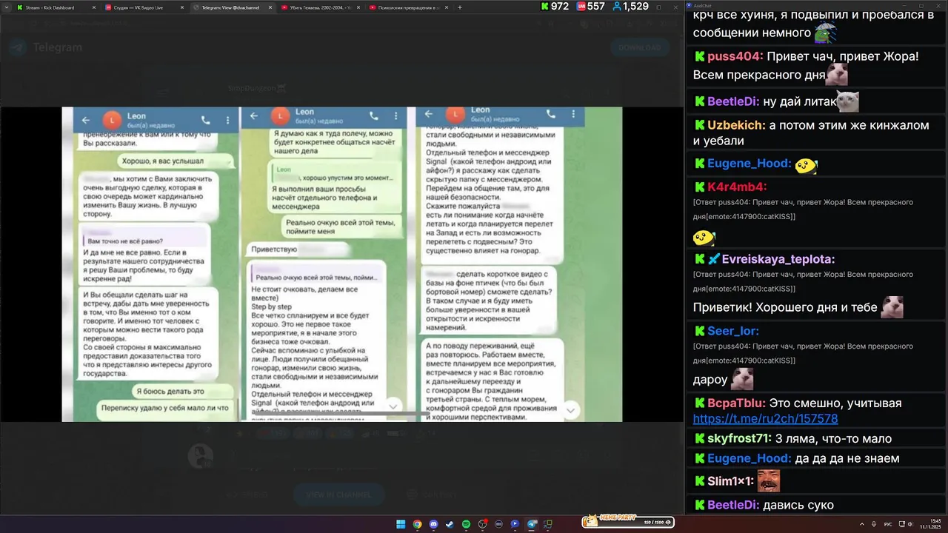The image size is (948, 533).
Task: Click the cat emote after Хорошего дня и тебе
Action: point(892,306)
